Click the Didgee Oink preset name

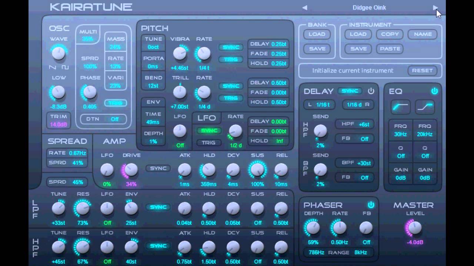[x=369, y=7]
